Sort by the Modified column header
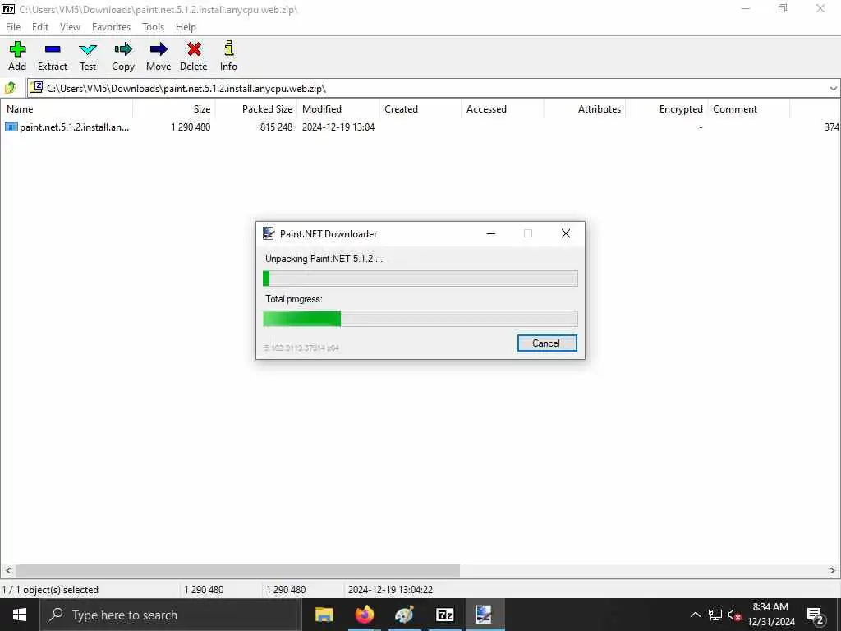 [338, 109]
